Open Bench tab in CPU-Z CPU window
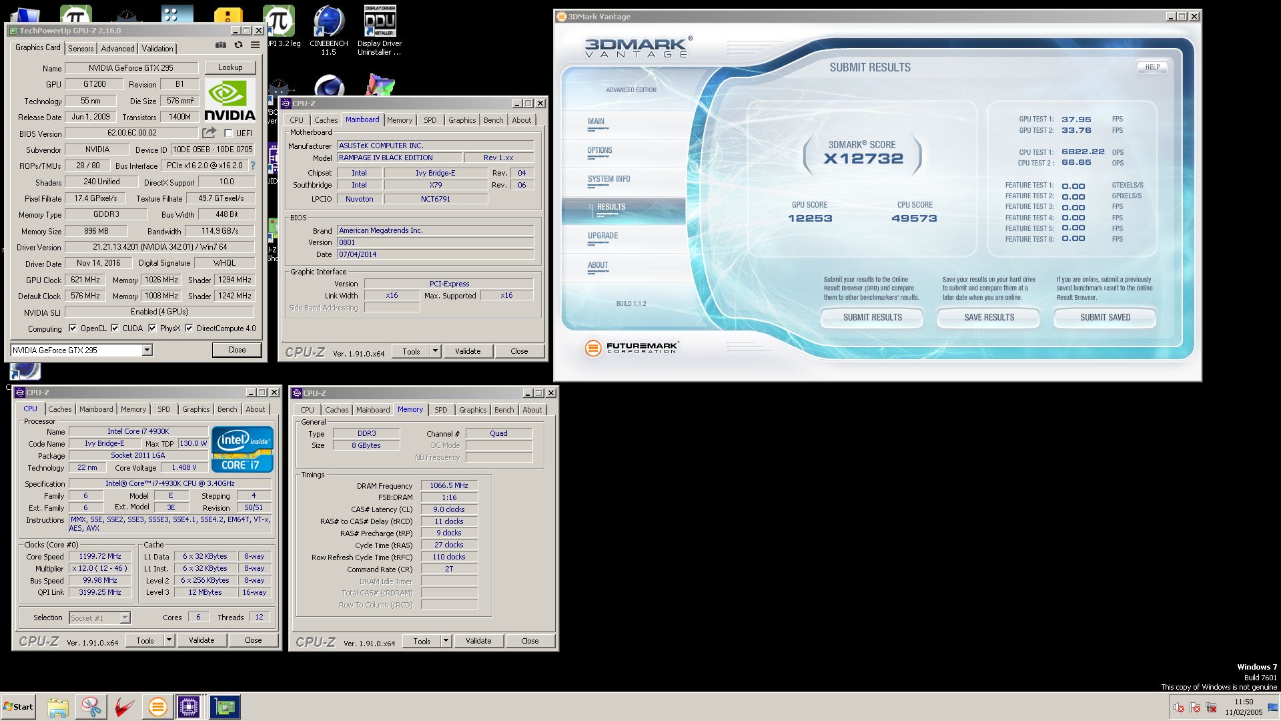Screen dimensions: 1281x721 click(x=227, y=409)
